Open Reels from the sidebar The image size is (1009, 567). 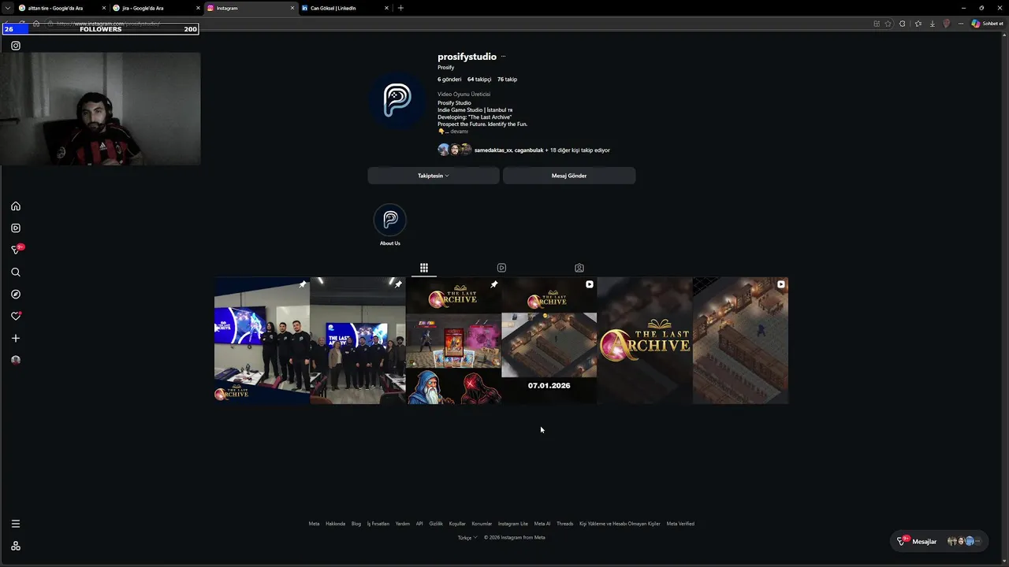pyautogui.click(x=15, y=228)
